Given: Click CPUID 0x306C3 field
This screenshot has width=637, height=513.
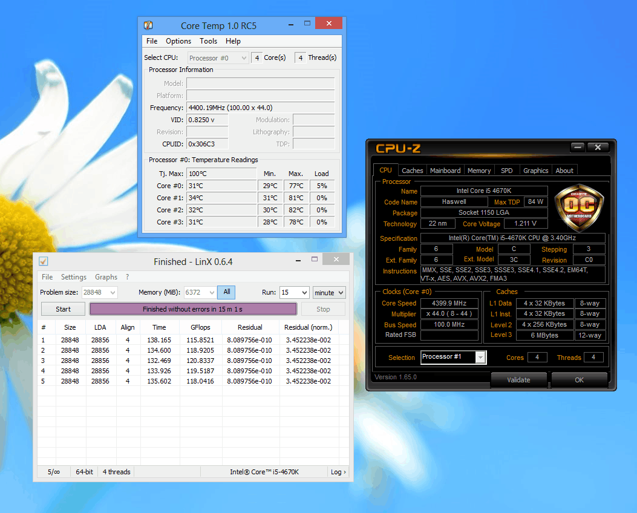Looking at the screenshot, I should pyautogui.click(x=207, y=144).
